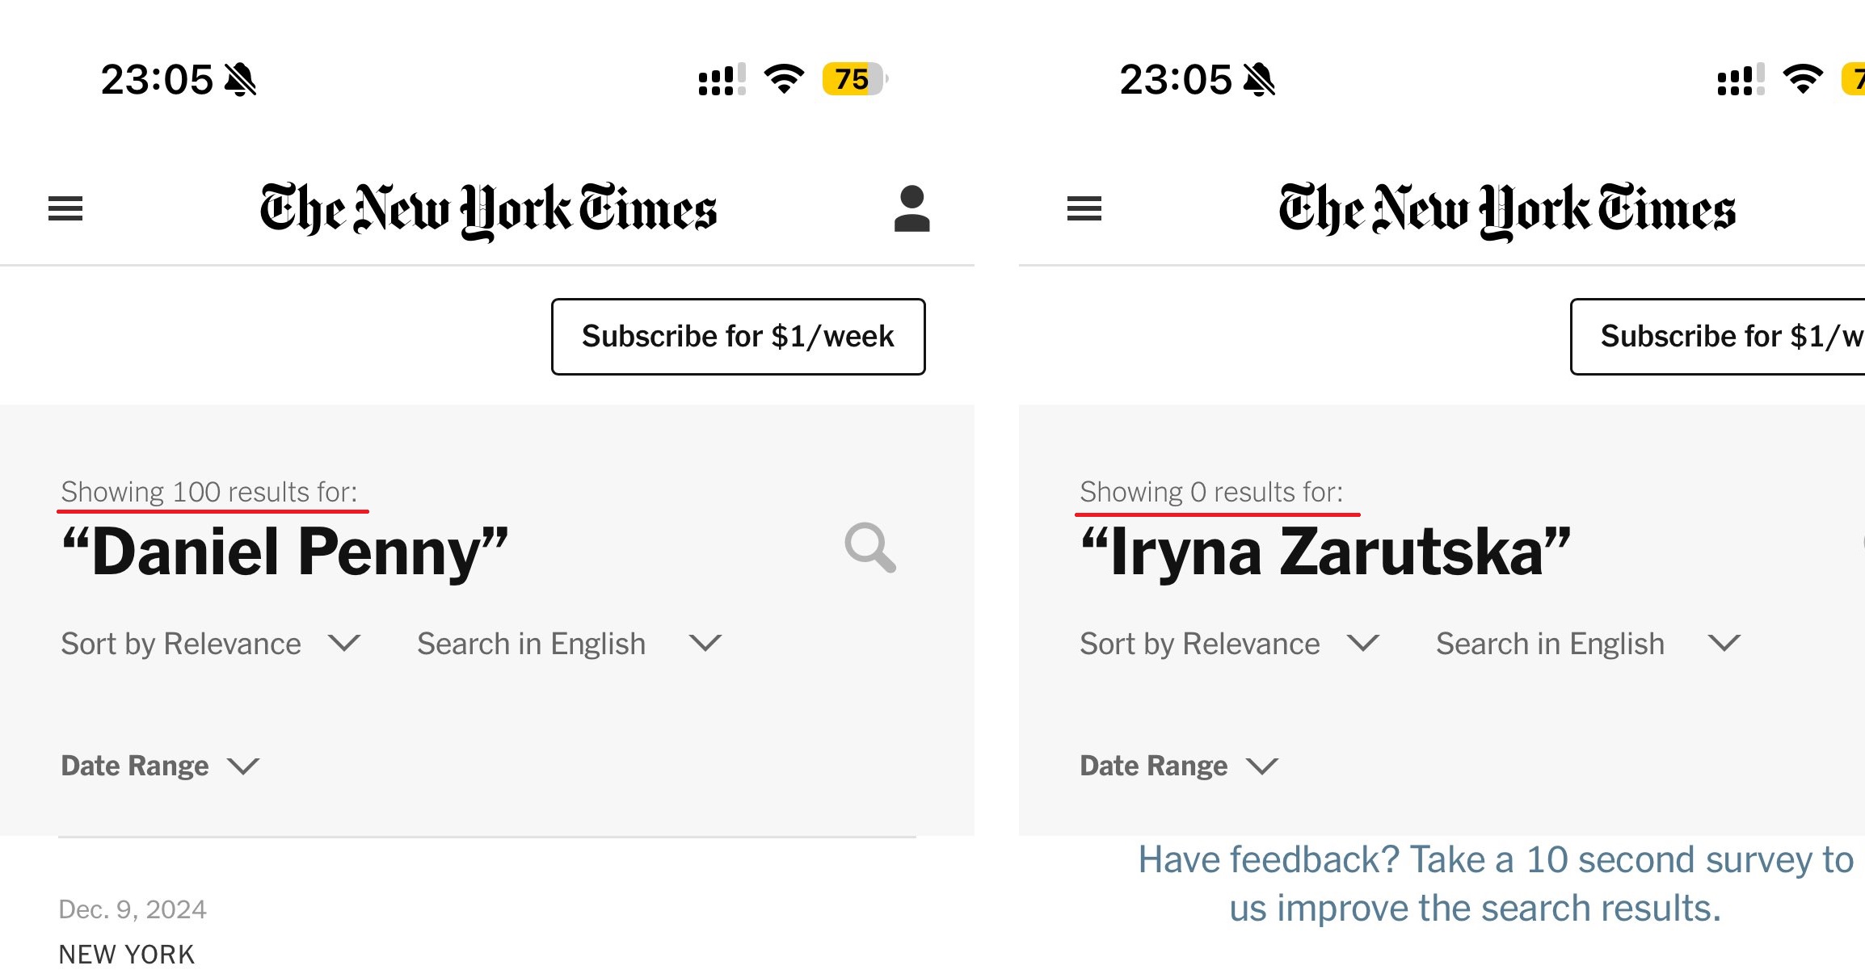Tap the right New York Times logo
The width and height of the screenshot is (1865, 974).
(x=1507, y=210)
